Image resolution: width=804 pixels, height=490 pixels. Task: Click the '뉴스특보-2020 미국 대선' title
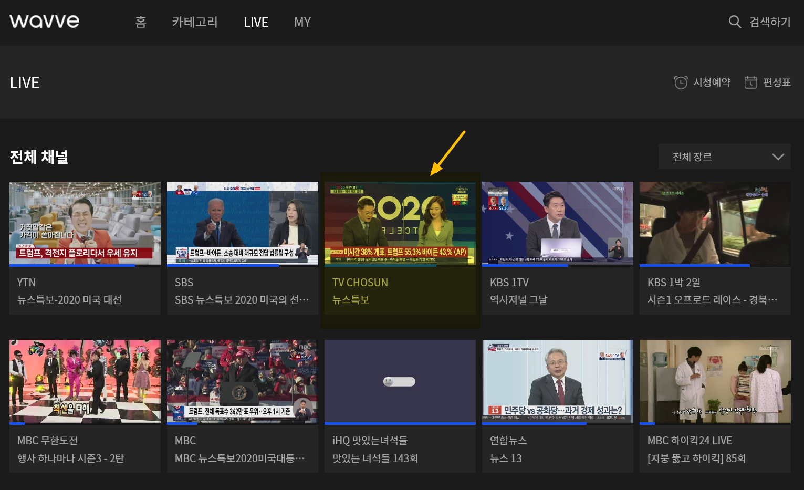tap(69, 300)
